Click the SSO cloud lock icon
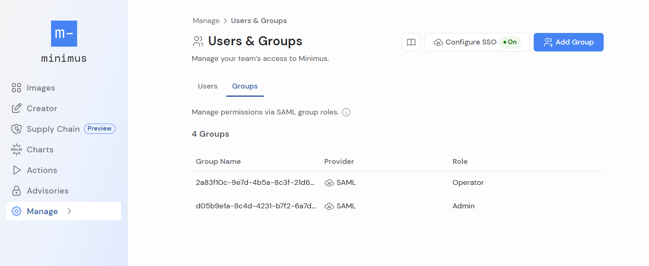This screenshot has width=649, height=266. click(x=439, y=42)
